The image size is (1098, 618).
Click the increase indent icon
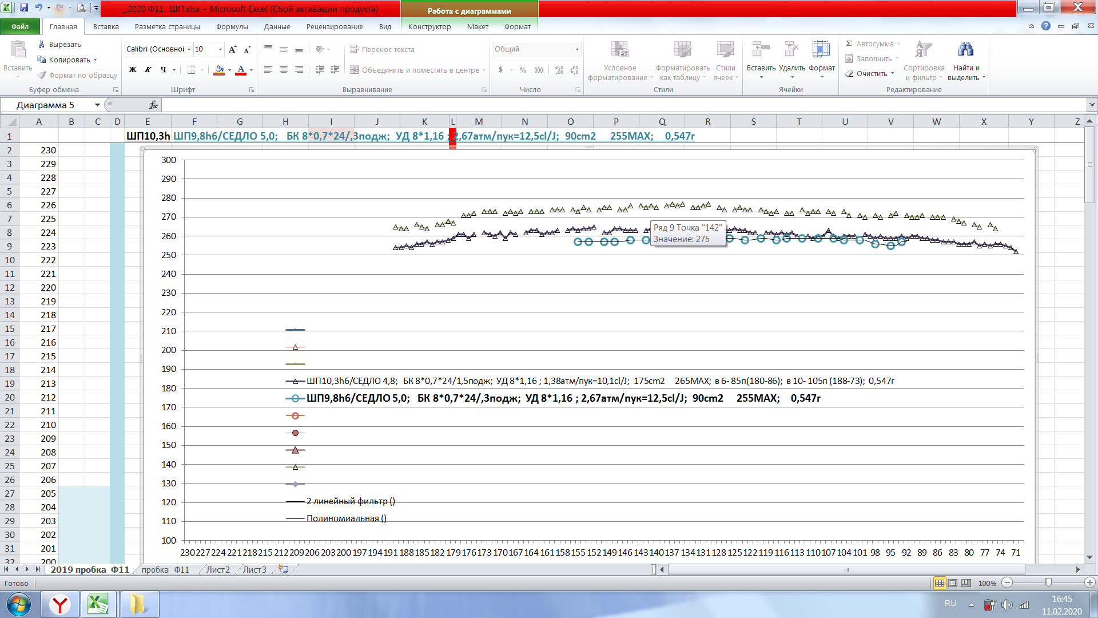click(335, 70)
